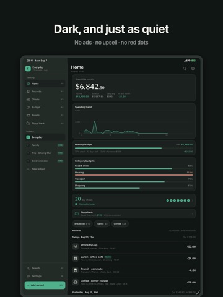
Task: Click the New ledger button
Action: [45, 169]
